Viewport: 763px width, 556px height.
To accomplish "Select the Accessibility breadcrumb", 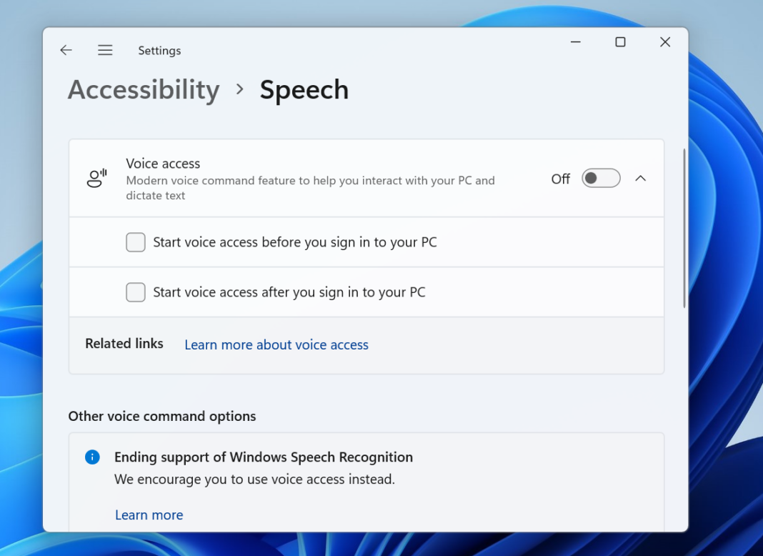I will [x=143, y=89].
